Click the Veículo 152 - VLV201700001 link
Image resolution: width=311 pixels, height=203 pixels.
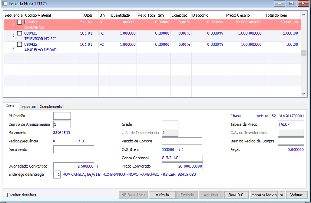(280, 116)
